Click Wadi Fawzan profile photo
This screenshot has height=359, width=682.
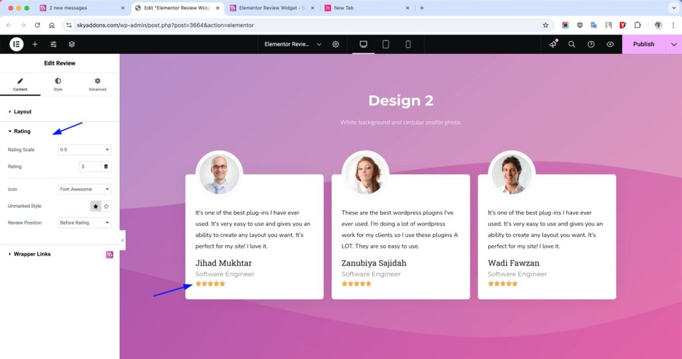tap(511, 174)
